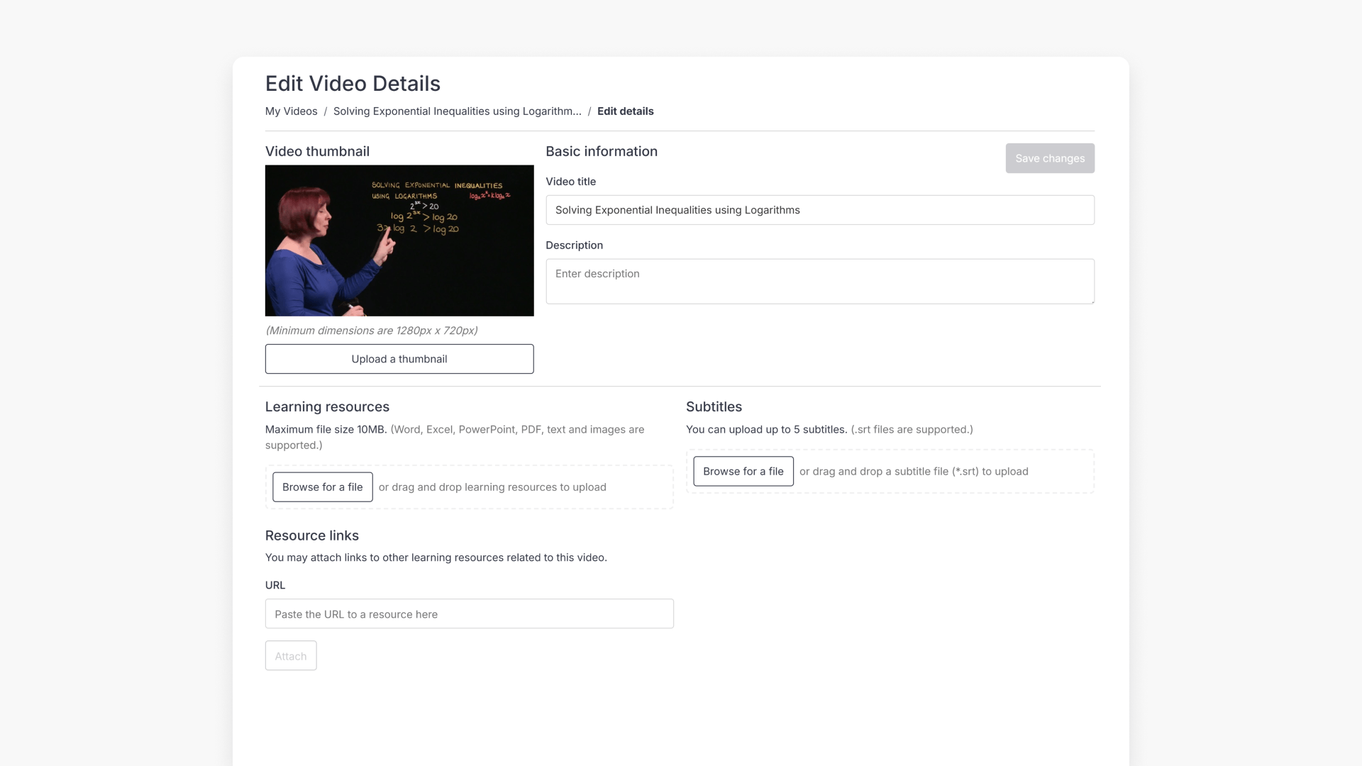
Task: Click the minimum dimensions note under thumbnail
Action: [372, 331]
